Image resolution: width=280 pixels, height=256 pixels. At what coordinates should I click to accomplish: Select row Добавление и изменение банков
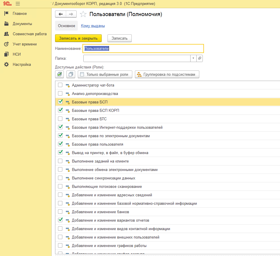click(x=168, y=212)
